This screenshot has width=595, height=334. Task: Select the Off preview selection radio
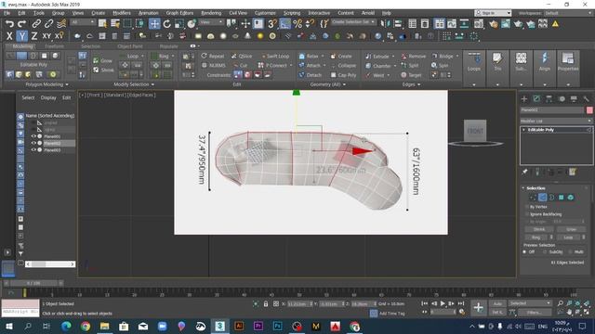tap(524, 251)
